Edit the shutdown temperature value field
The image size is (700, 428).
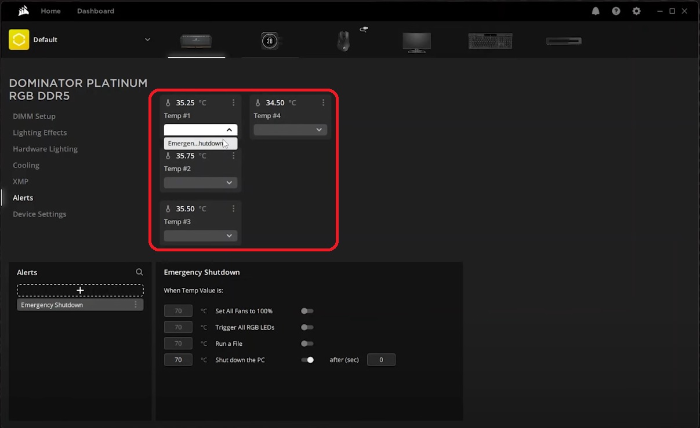click(178, 360)
